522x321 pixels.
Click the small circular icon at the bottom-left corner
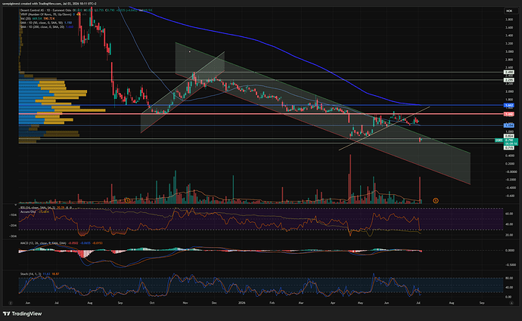point(11,303)
